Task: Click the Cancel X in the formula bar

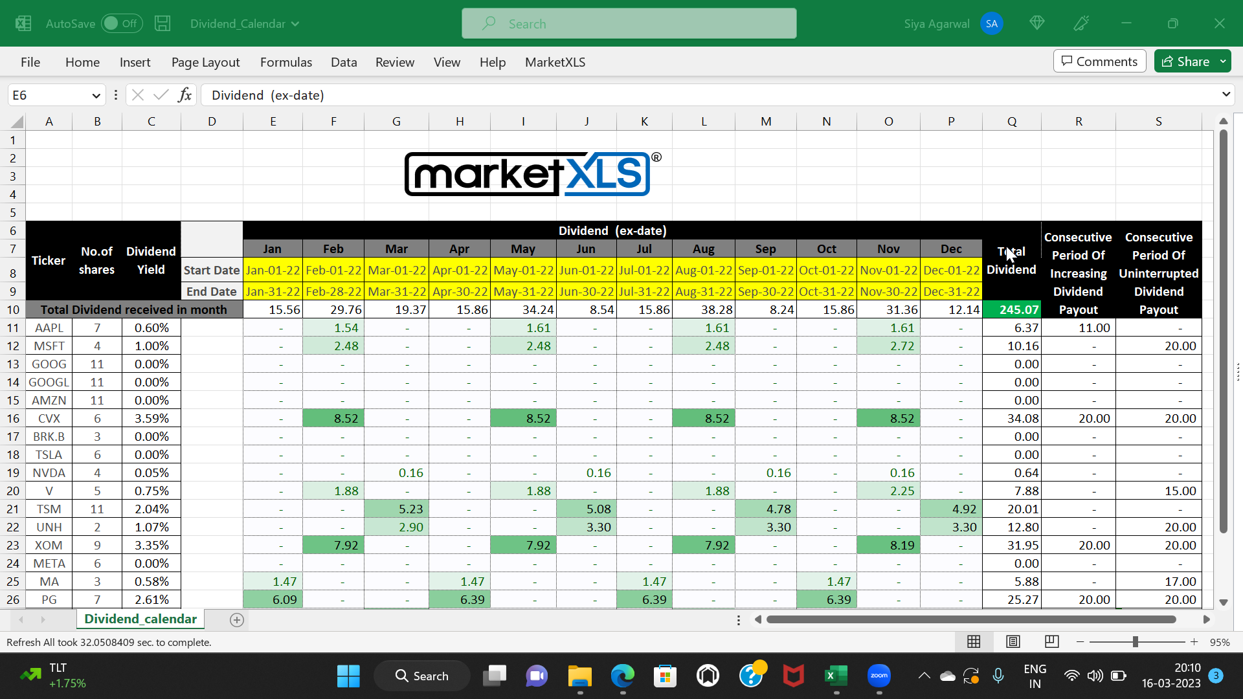Action: point(137,94)
